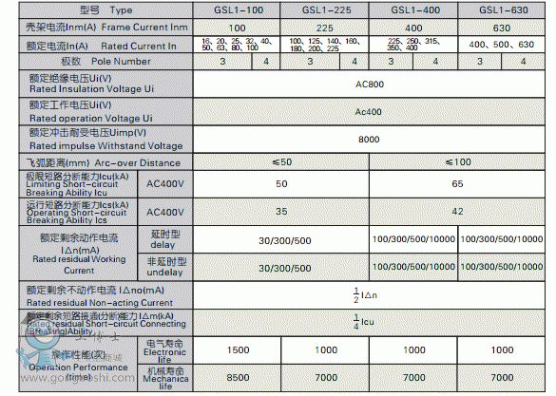Click the mechanical life 8500 cell
Screen dimensions: 556x396
click(238, 378)
